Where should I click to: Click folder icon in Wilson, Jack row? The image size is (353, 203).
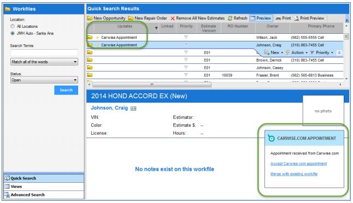[90, 37]
